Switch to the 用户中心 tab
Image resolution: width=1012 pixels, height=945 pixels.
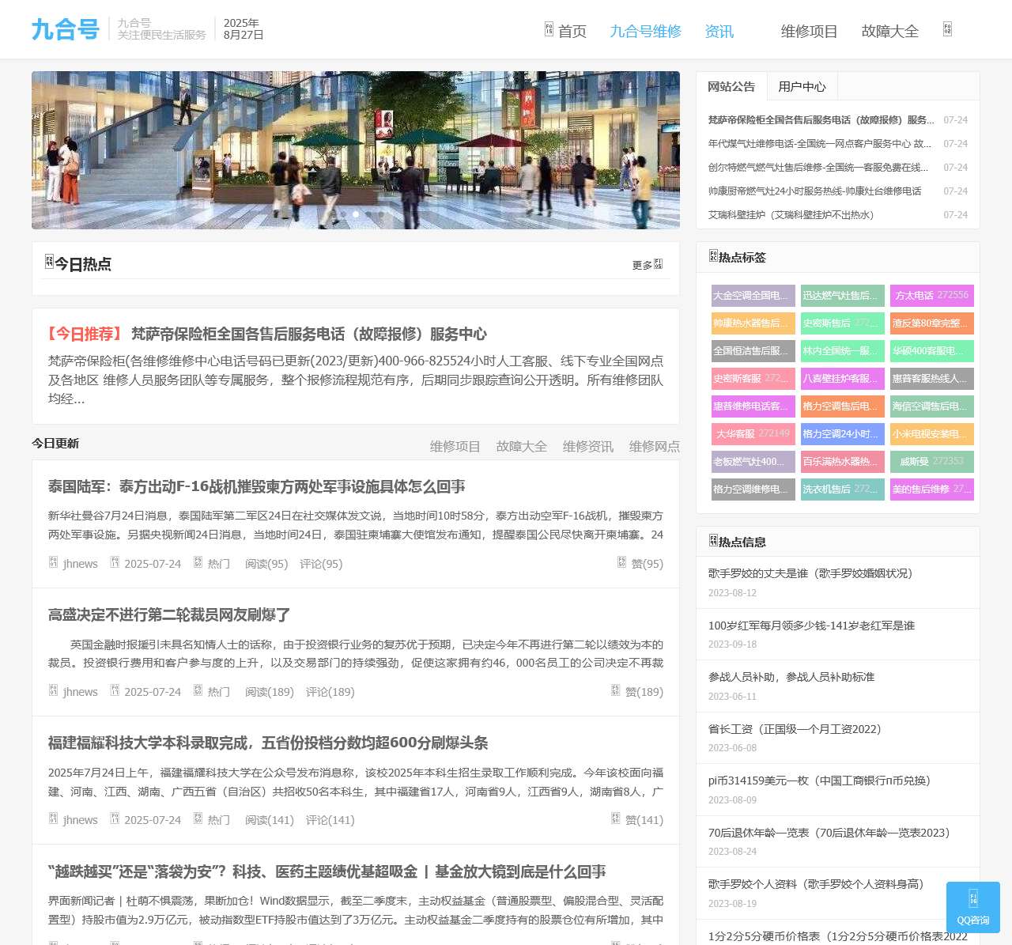tap(802, 87)
